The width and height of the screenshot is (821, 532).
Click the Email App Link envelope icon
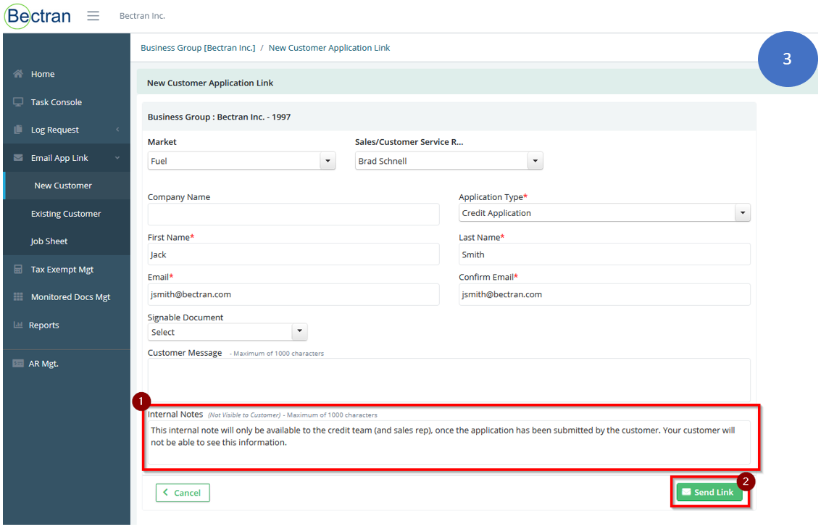point(18,157)
